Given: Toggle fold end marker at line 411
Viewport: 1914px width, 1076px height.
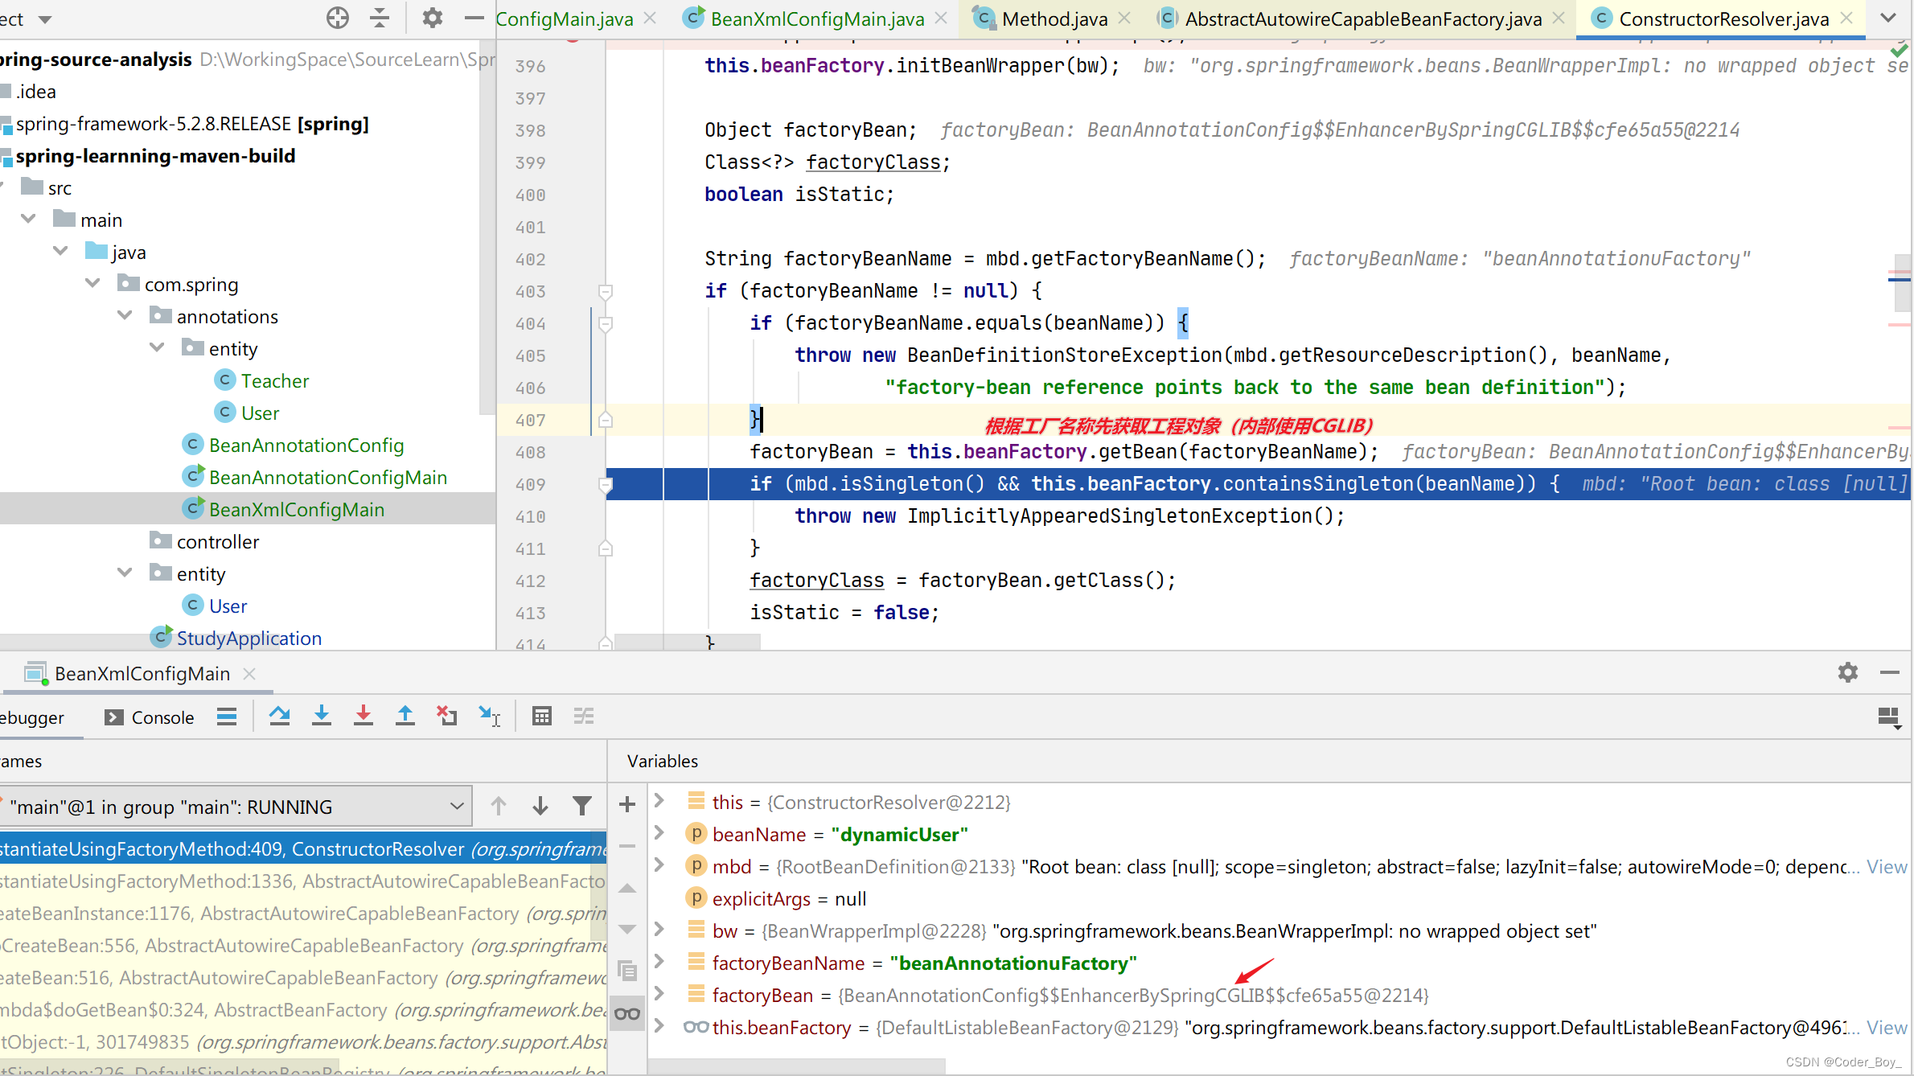Looking at the screenshot, I should (606, 549).
